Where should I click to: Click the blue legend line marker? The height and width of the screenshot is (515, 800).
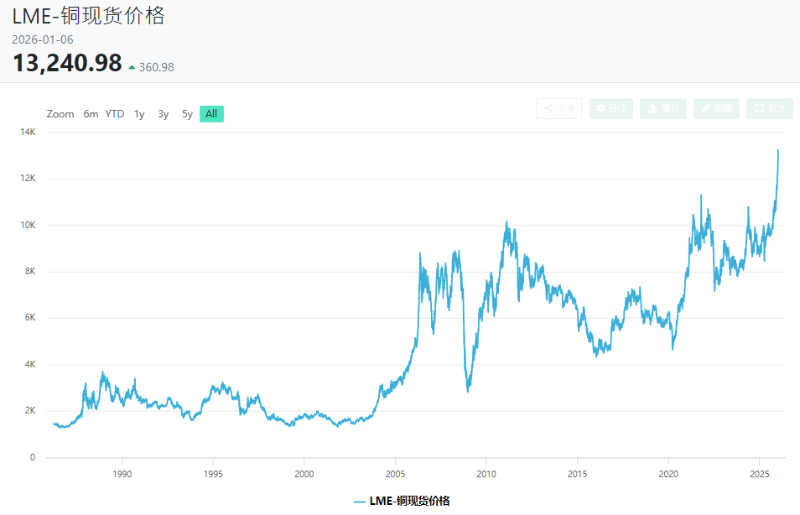[x=359, y=501]
